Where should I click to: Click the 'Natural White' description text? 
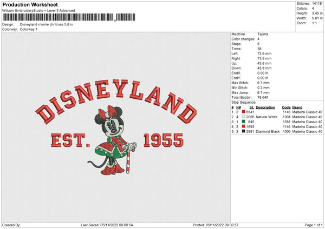click(x=266, y=117)
